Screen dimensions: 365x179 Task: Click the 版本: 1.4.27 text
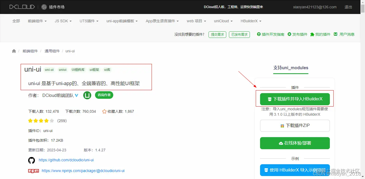[x=94, y=150]
